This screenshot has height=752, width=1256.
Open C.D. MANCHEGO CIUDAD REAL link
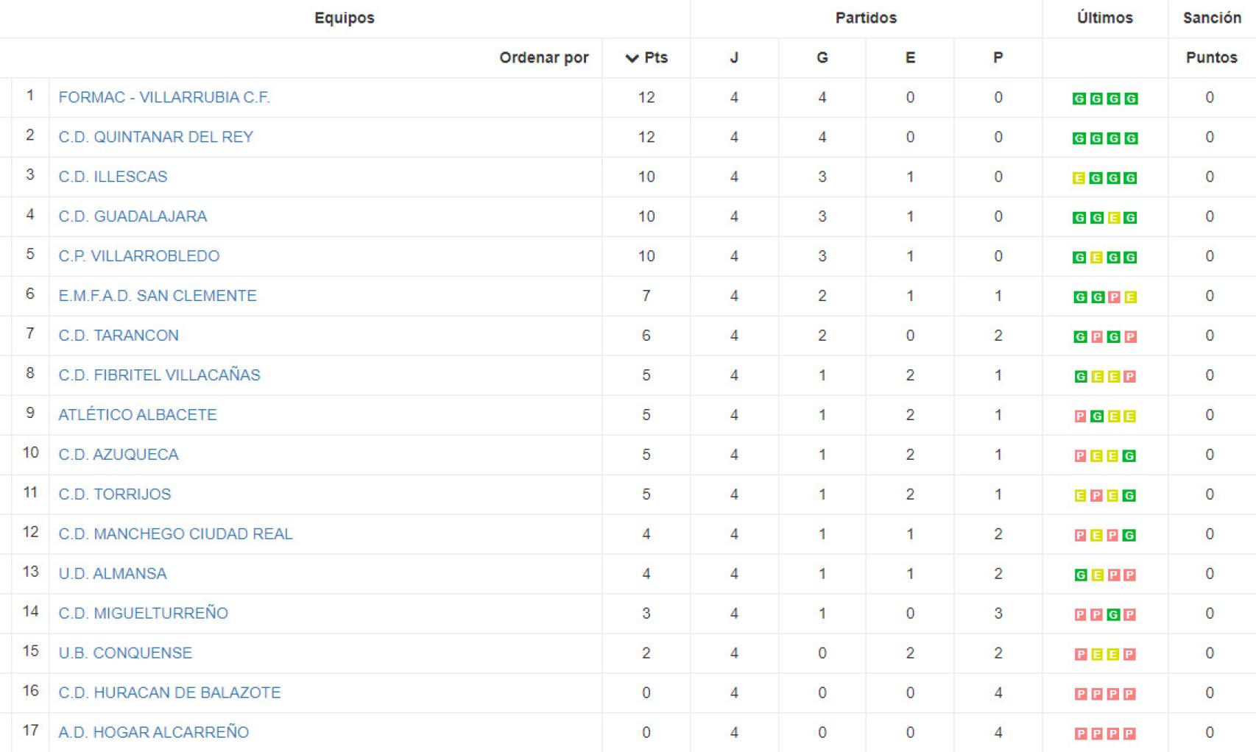pyautogui.click(x=175, y=534)
